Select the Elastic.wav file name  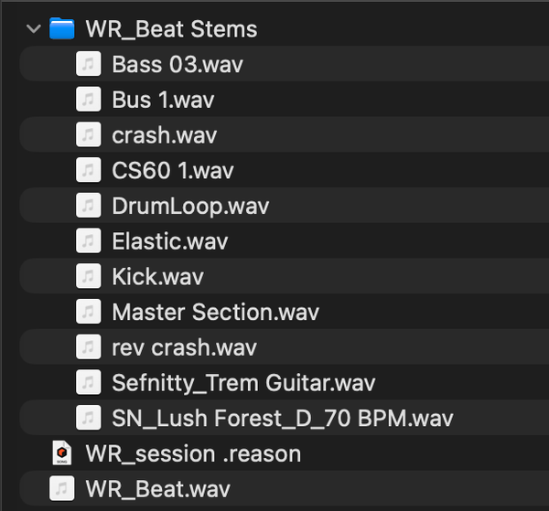[169, 241]
